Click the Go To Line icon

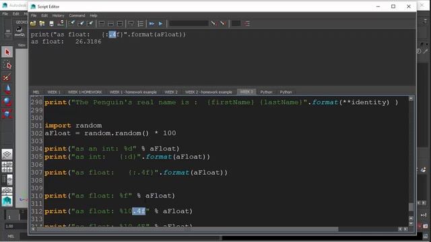tap(247, 24)
